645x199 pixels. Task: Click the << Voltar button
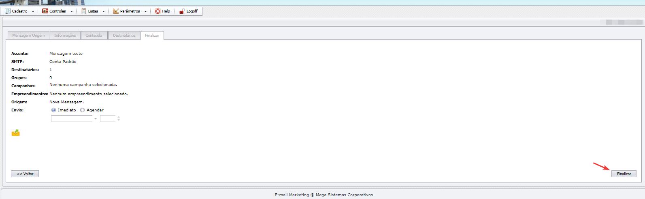tap(25, 174)
